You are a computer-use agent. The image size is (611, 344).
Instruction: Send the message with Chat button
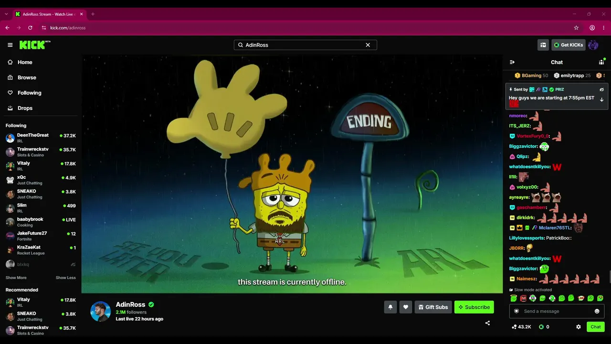596,327
